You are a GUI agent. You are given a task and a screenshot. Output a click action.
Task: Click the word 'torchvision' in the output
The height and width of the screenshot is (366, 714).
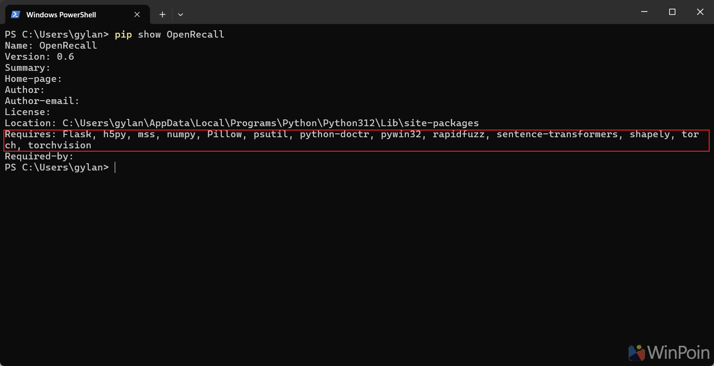60,145
